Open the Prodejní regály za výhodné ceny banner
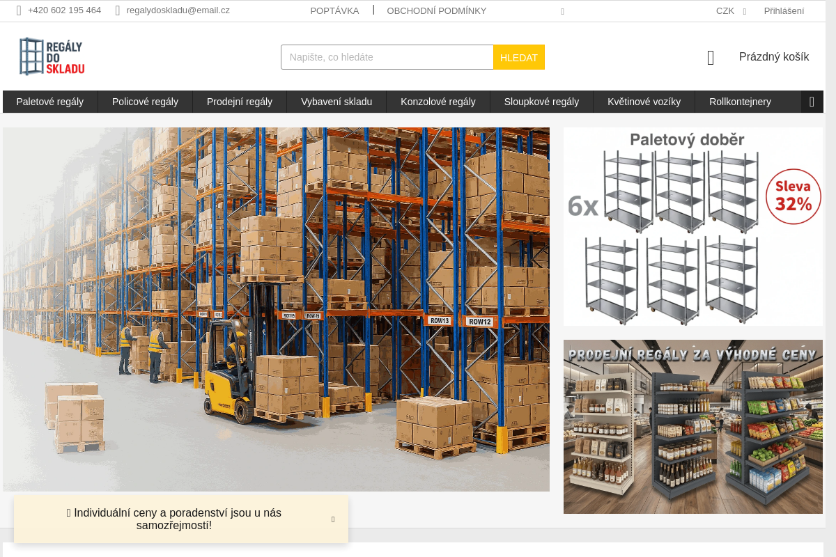836x557 pixels. [693, 427]
